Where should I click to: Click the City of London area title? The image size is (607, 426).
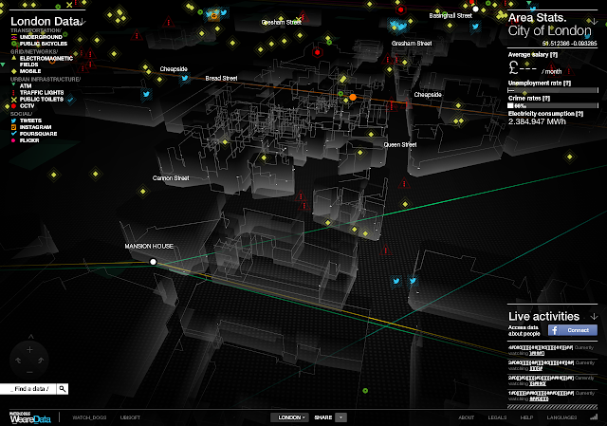coord(550,31)
